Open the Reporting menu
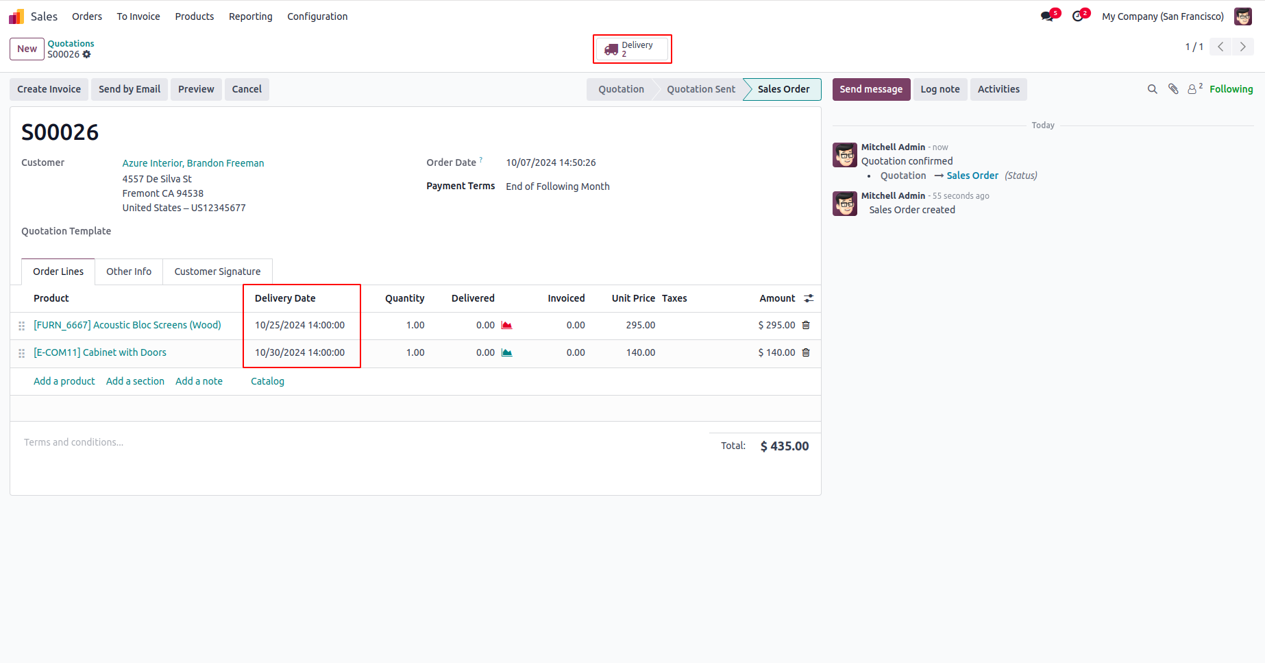This screenshot has height=663, width=1265. click(250, 16)
